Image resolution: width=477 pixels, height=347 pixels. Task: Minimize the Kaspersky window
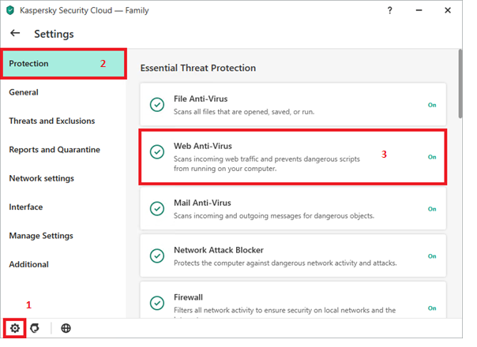419,10
